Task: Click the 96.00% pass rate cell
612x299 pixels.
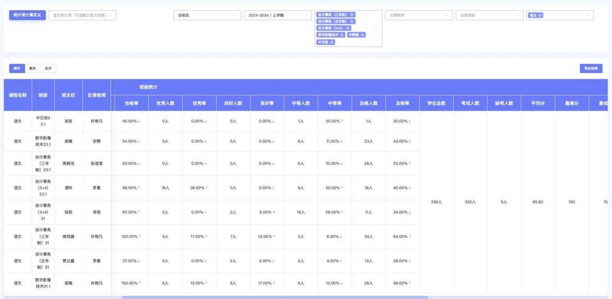Action: 131,188
